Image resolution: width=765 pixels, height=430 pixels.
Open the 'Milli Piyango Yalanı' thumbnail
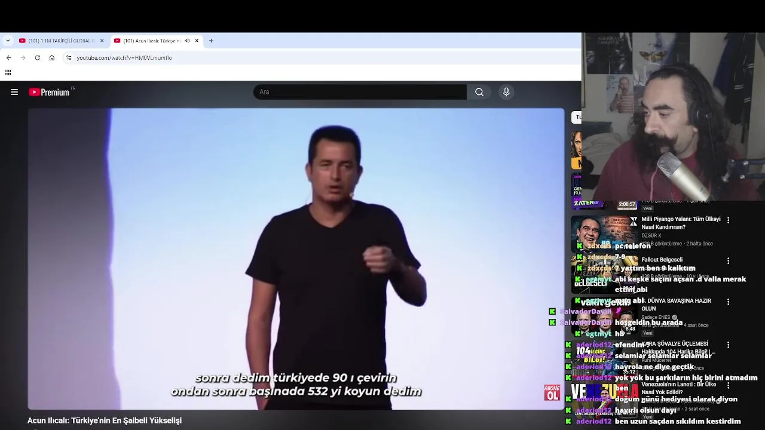pos(605,234)
